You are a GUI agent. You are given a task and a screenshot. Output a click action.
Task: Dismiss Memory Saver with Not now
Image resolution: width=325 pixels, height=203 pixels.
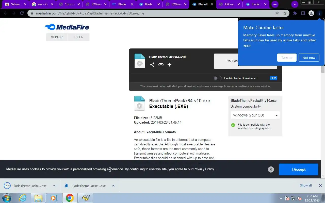coord(309,58)
